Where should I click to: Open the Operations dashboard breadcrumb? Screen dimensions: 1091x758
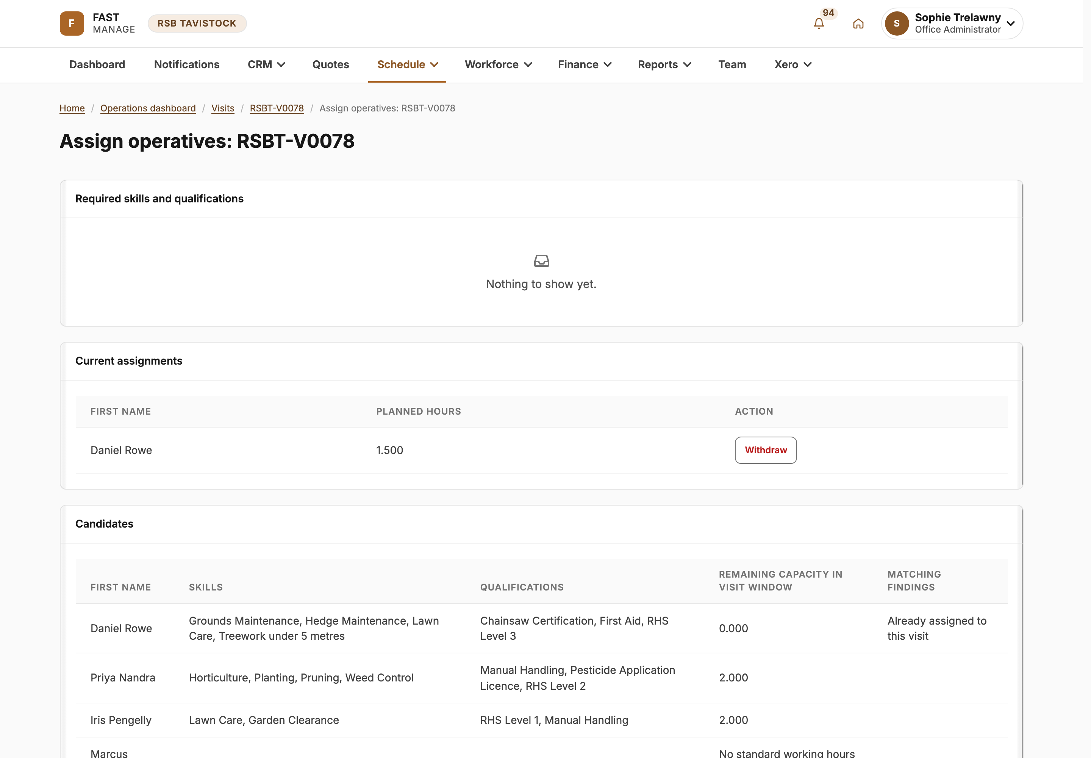click(148, 108)
